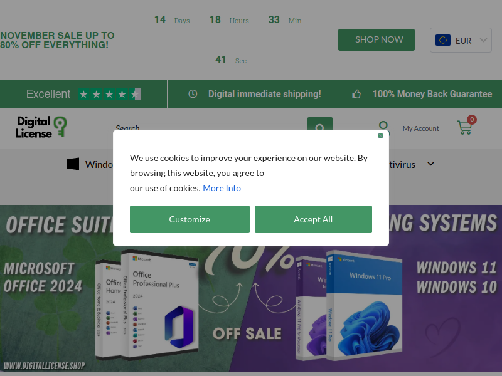Click the Trustpilot star rating

point(109,94)
